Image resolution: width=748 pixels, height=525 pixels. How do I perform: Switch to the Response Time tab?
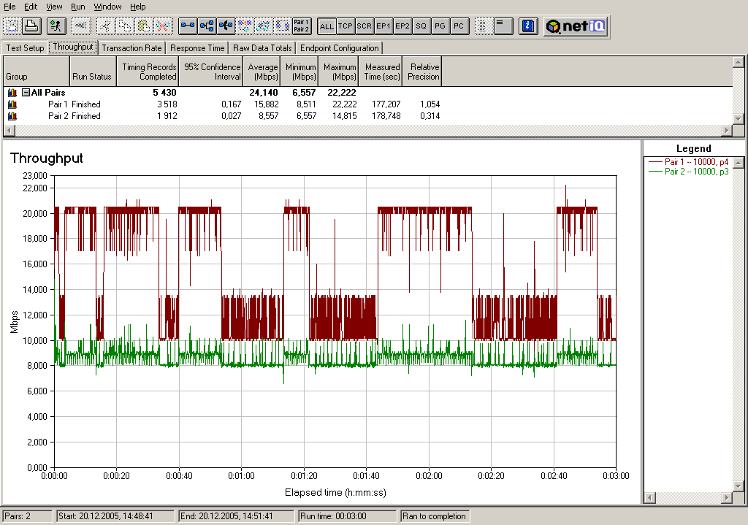[197, 48]
